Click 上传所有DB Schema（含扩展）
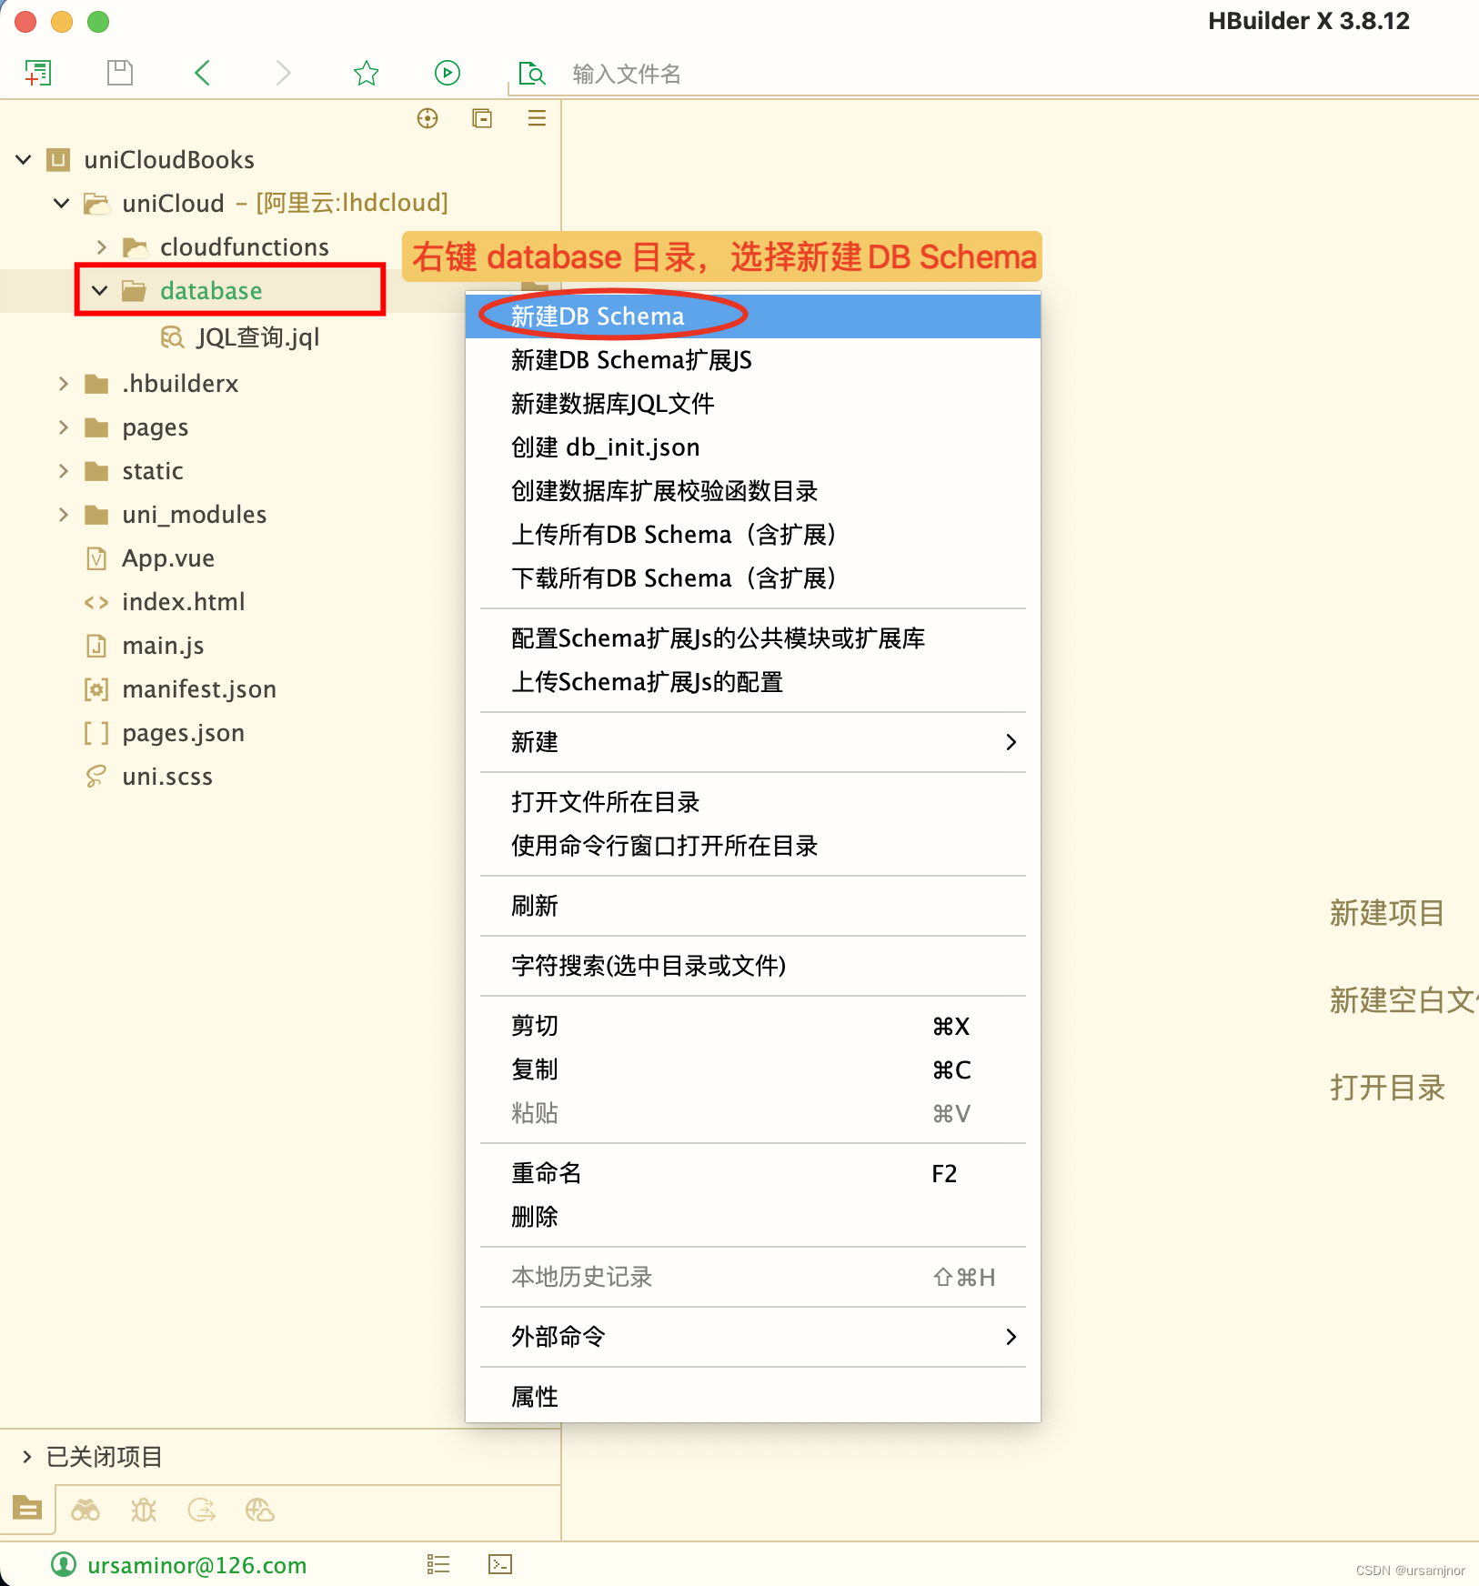 (x=753, y=535)
